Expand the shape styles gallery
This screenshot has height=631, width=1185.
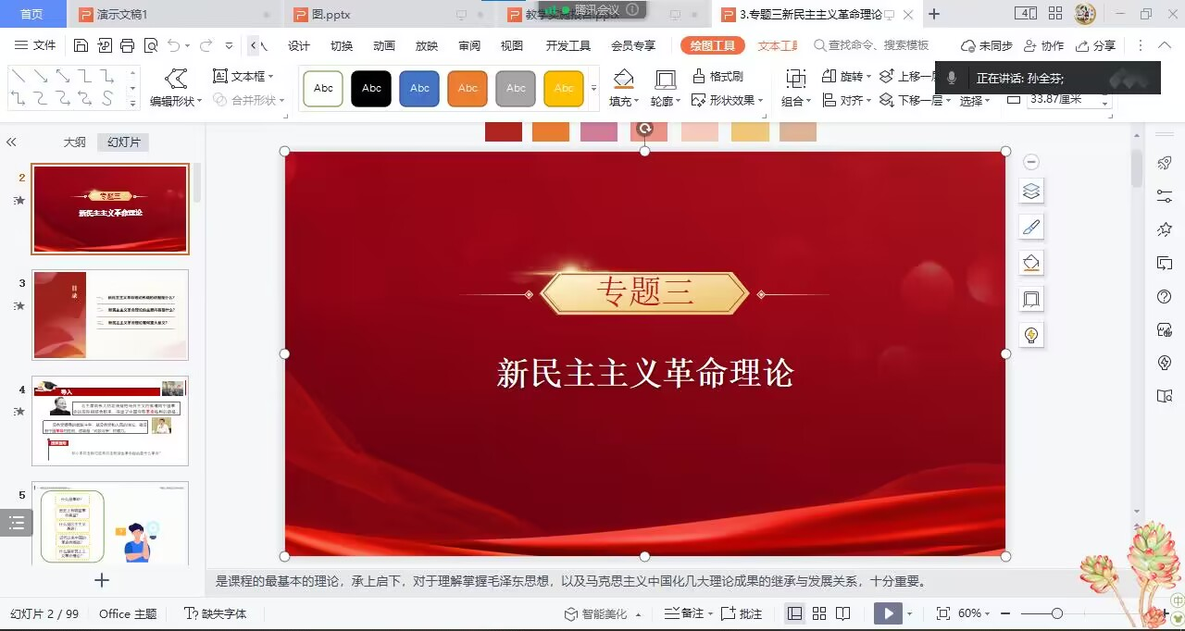[594, 89]
